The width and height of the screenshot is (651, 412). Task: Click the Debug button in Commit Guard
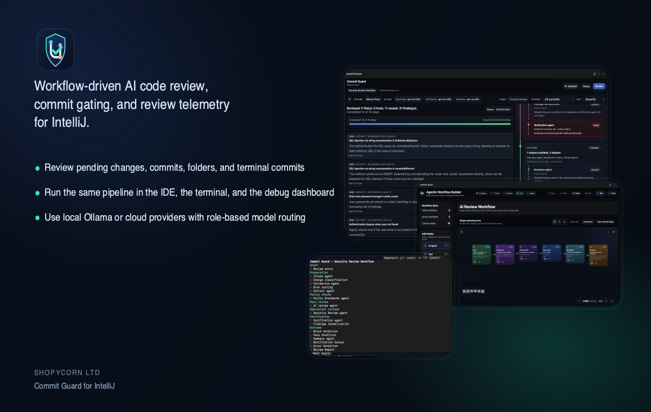(585, 86)
